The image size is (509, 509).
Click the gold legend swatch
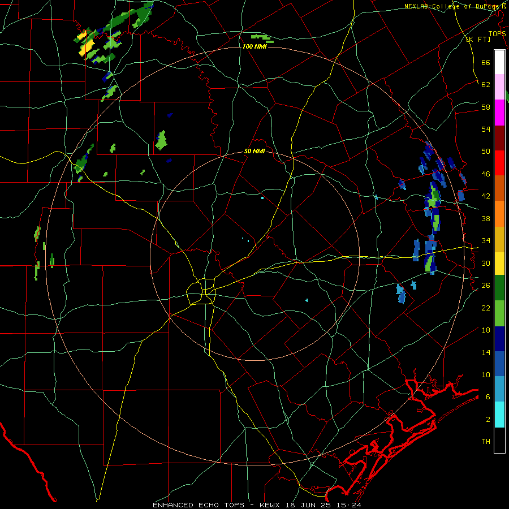click(x=499, y=239)
